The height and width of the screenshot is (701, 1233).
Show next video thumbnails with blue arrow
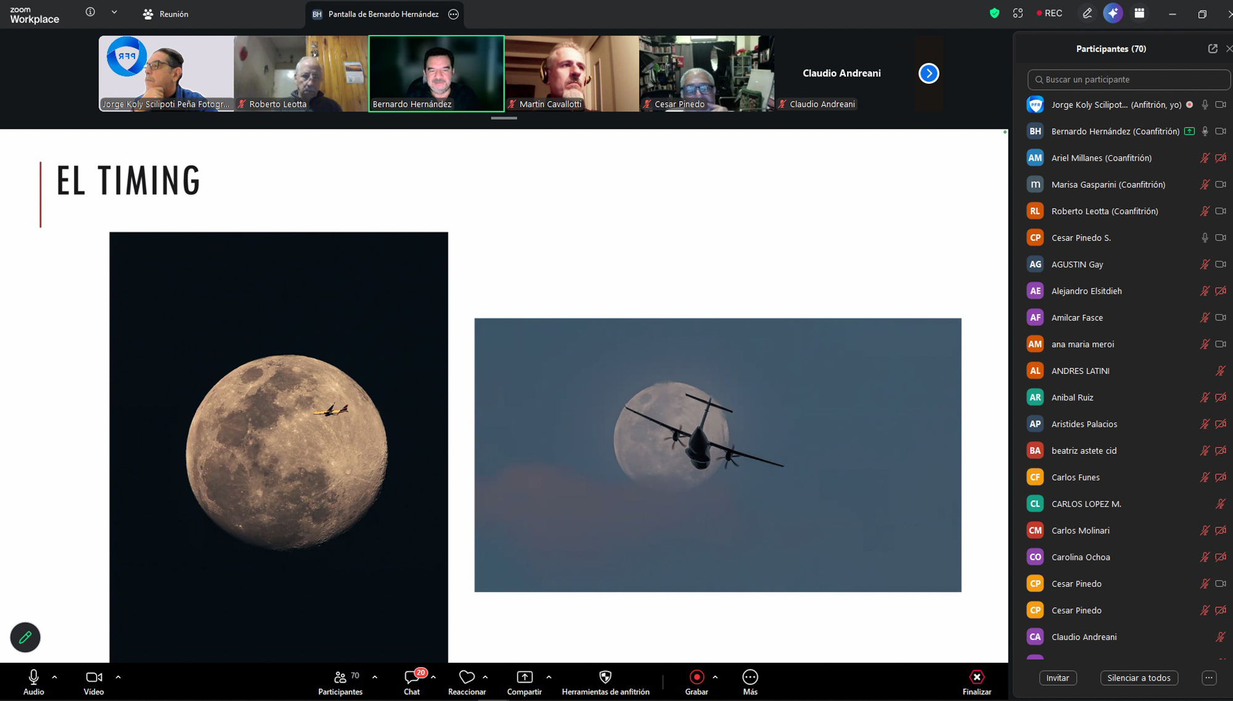[x=928, y=73]
